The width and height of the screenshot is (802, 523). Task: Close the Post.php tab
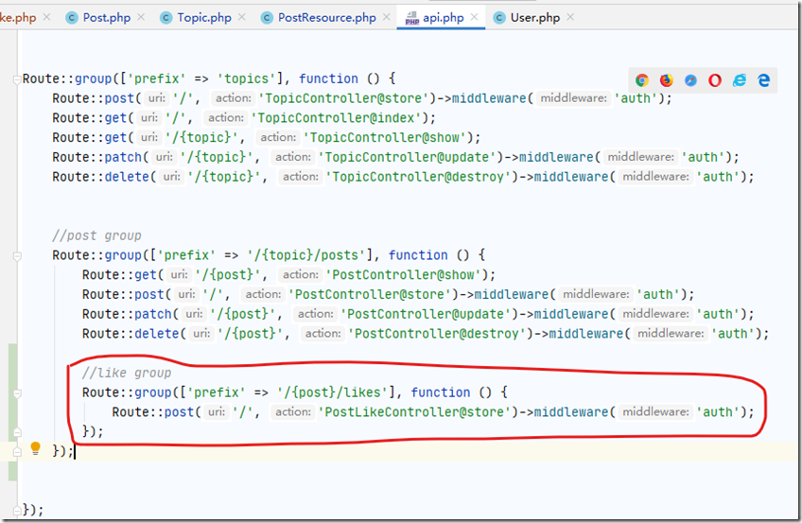[141, 17]
